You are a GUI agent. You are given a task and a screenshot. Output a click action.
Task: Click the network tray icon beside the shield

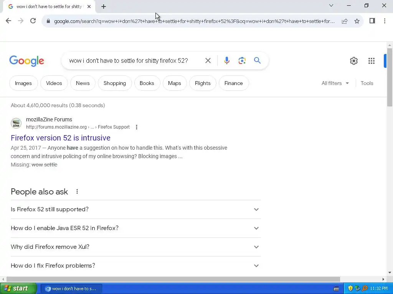click(357, 289)
